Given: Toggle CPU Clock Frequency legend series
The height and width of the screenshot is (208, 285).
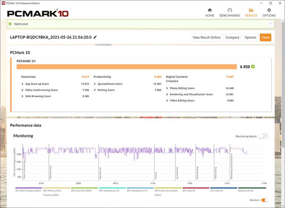Looking at the screenshot, I should (x=28, y=190).
